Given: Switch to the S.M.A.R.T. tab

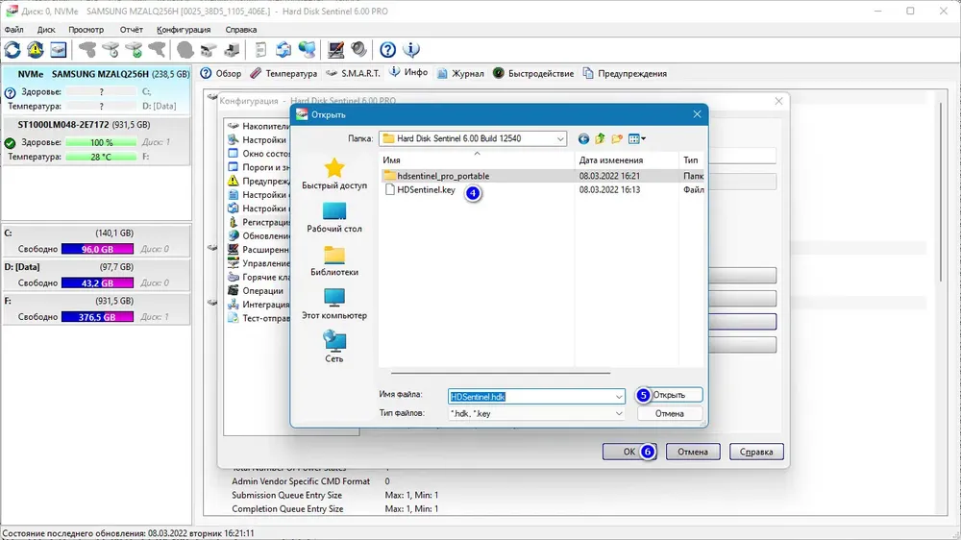Looking at the screenshot, I should point(353,74).
